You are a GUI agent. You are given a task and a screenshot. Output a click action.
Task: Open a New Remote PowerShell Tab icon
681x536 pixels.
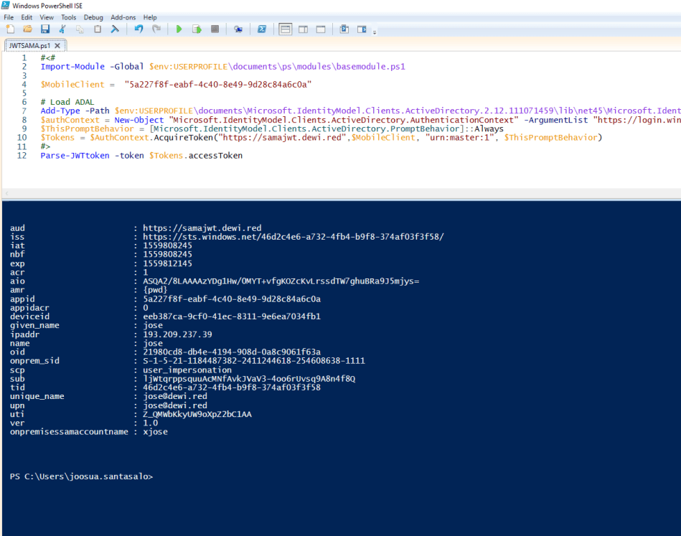[x=240, y=29]
